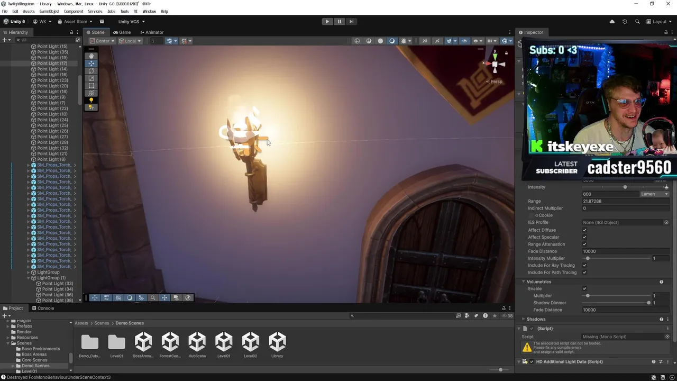Open the Lumen unit dropdown
Viewport: 677px width, 381px height.
(655, 194)
